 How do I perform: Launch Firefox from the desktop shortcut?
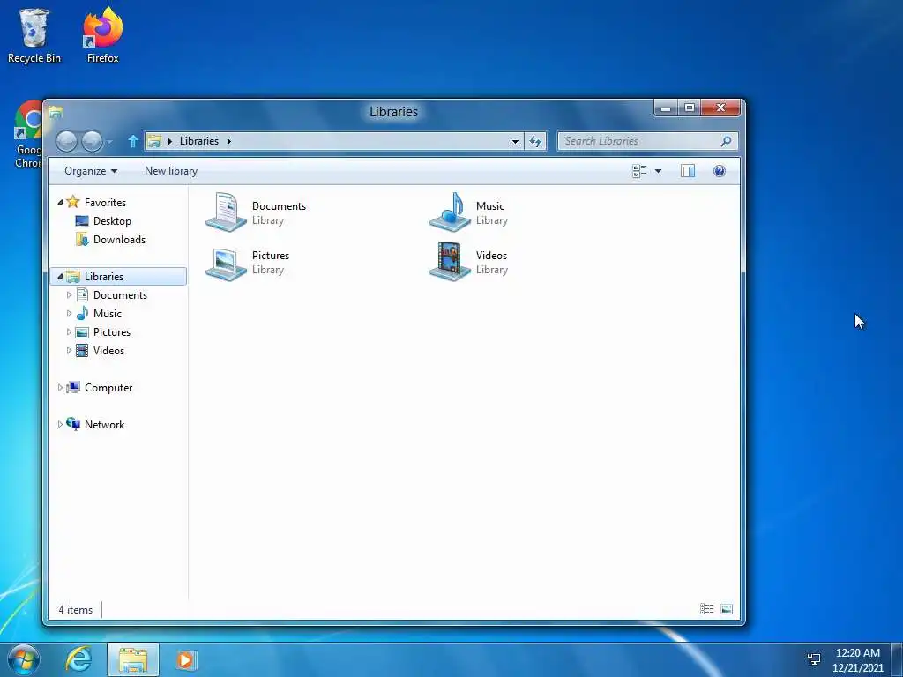(x=102, y=35)
